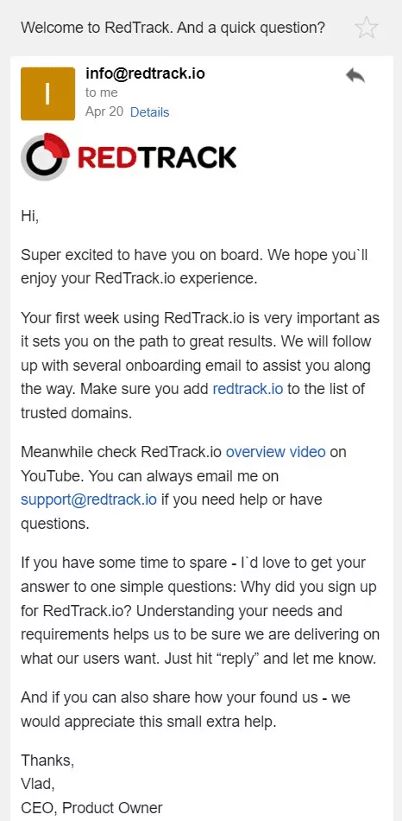
Task: Open the redtrack.io trusted domain link
Action: coord(248,389)
